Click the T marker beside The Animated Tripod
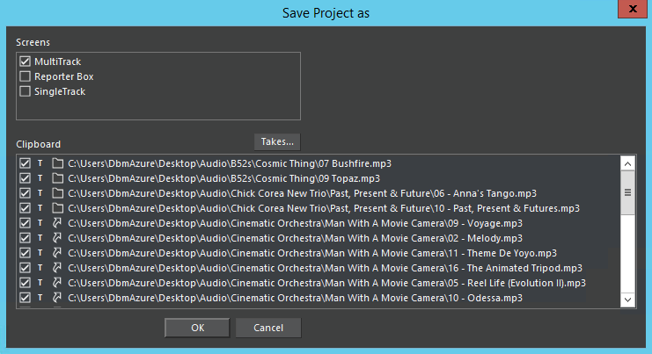The width and height of the screenshot is (652, 354). (x=40, y=268)
